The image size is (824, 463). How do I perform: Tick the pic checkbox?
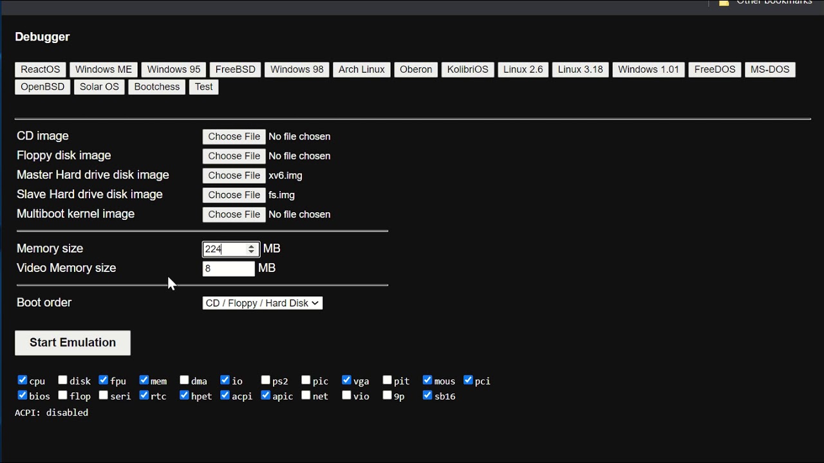pos(306,380)
